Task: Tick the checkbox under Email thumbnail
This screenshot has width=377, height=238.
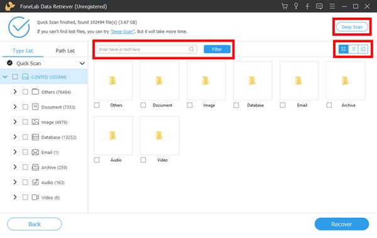Action: point(283,105)
